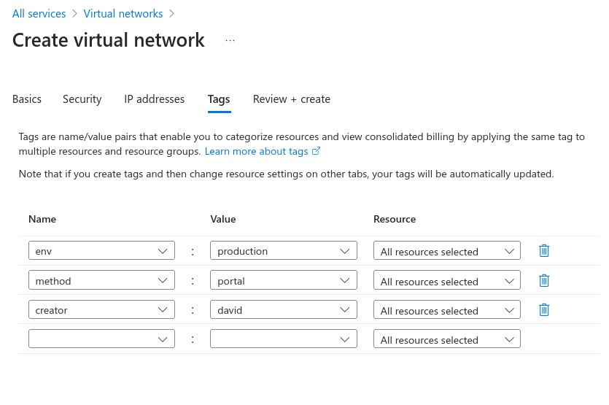The image size is (609, 405).
Task: Open the david value dropdown
Action: coord(283,310)
